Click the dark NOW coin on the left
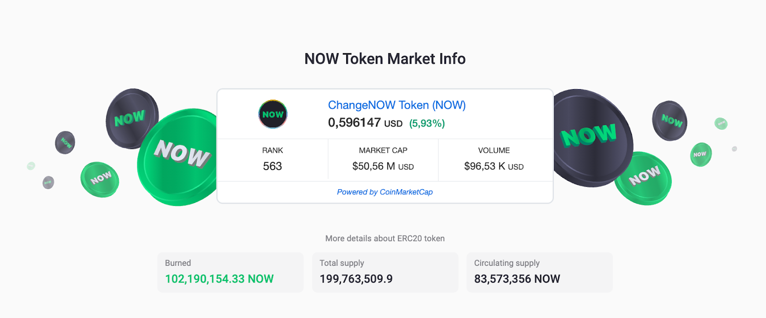The height and width of the screenshot is (318, 766). [x=130, y=118]
